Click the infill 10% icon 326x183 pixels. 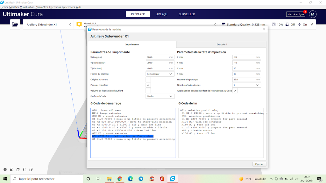click(x=273, y=24)
